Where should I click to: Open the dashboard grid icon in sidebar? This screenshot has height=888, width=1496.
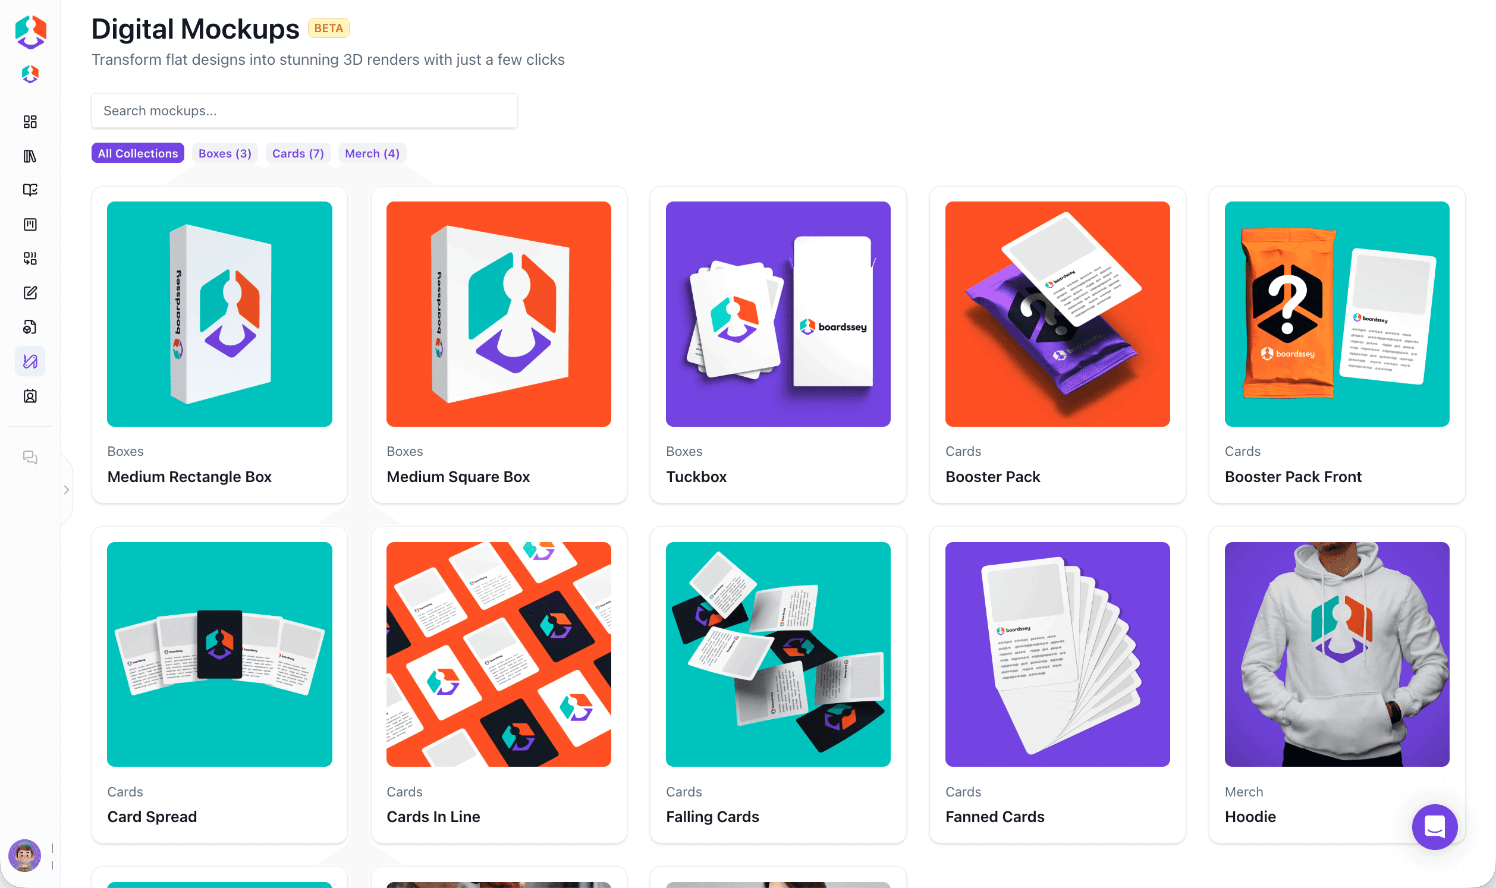tap(30, 121)
